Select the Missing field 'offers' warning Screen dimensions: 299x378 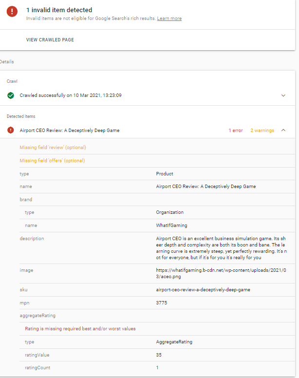[52, 161]
